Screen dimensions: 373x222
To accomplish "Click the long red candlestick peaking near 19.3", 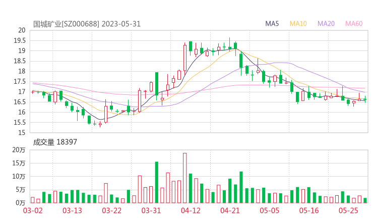I will [x=185, y=58].
